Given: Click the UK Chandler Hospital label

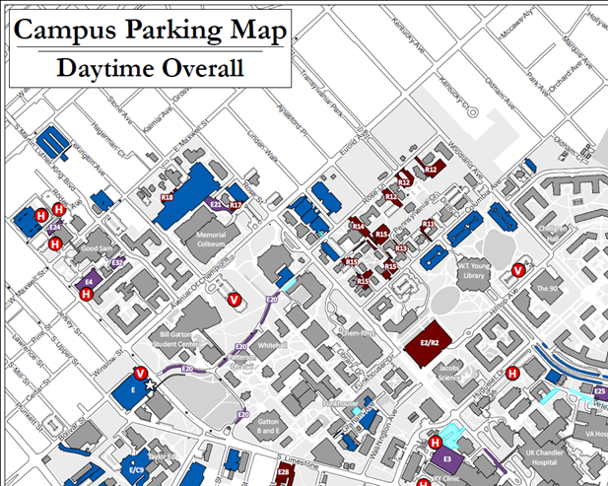Looking at the screenshot, I should pyautogui.click(x=544, y=457).
